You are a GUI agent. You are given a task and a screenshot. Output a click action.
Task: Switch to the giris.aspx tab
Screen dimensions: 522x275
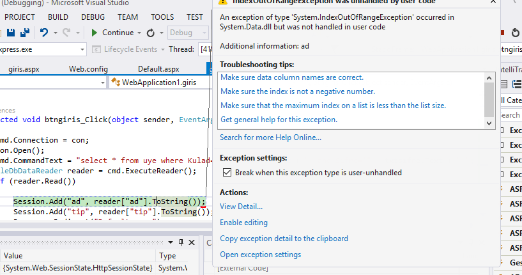tap(24, 69)
